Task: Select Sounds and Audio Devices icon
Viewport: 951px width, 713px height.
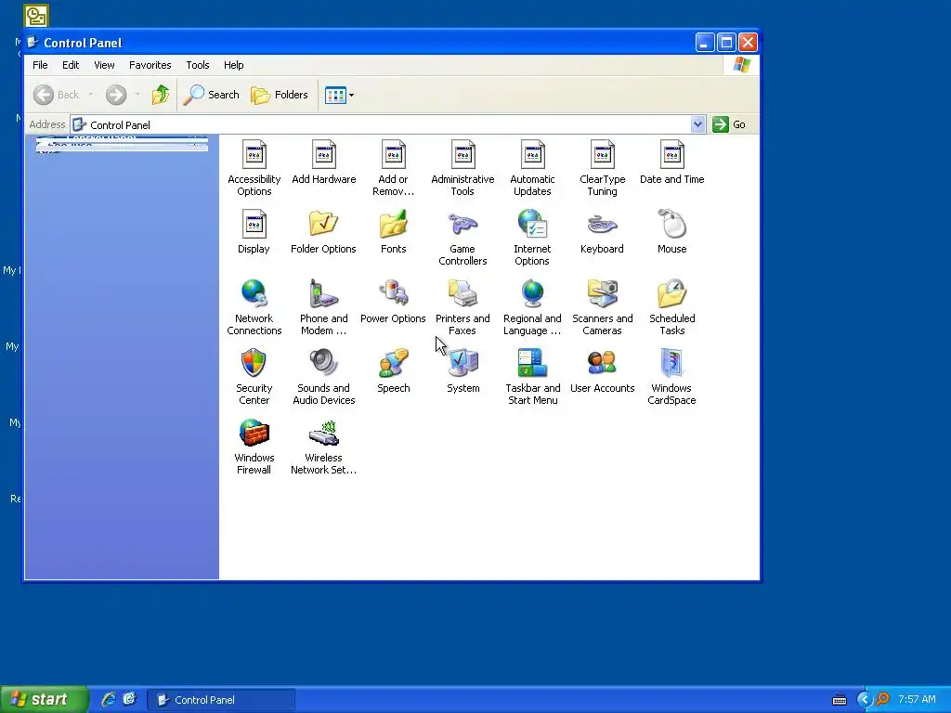Action: click(323, 363)
